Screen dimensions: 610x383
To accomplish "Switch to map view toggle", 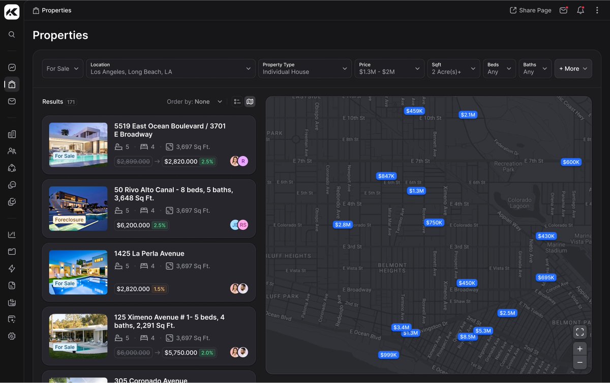I will click(250, 101).
